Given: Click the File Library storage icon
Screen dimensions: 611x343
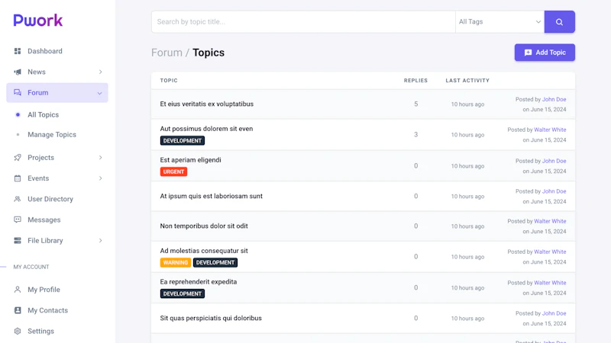Looking at the screenshot, I should pyautogui.click(x=18, y=240).
